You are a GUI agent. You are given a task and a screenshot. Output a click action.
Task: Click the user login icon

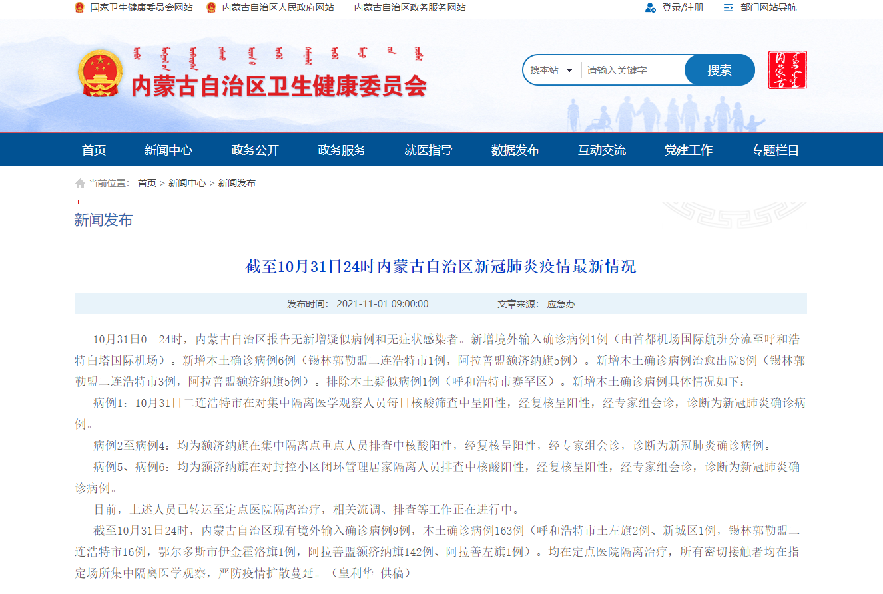(x=651, y=8)
